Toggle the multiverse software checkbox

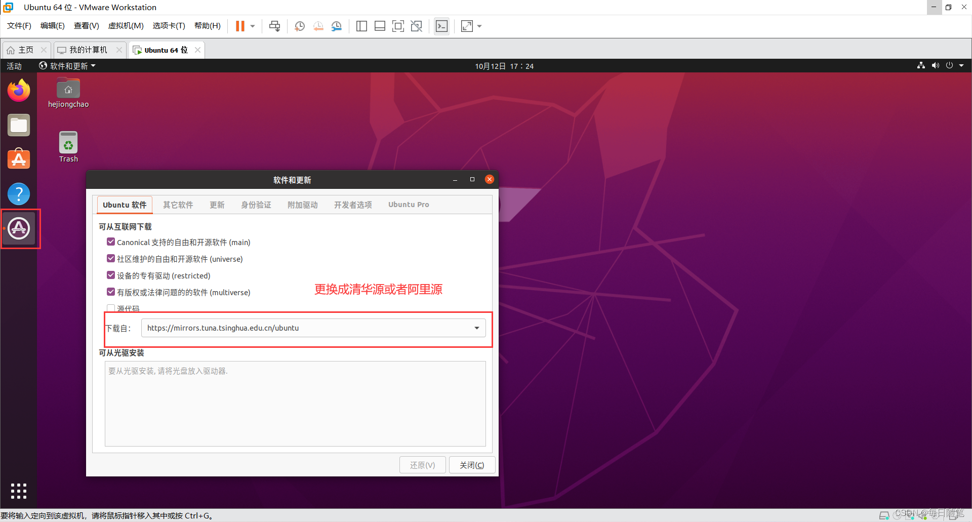[x=111, y=292]
